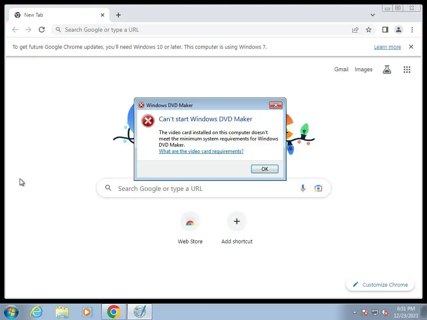This screenshot has height=320, width=427.
Task: Go back using Chrome's back arrow
Action: tap(15, 30)
